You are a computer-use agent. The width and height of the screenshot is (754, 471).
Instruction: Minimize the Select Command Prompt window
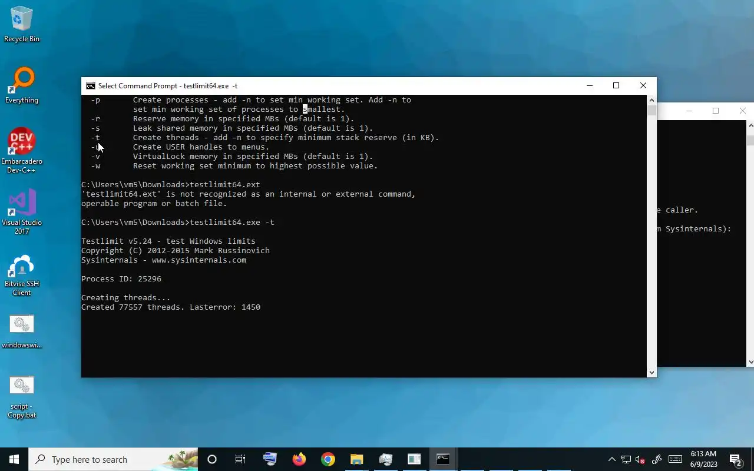click(589, 86)
